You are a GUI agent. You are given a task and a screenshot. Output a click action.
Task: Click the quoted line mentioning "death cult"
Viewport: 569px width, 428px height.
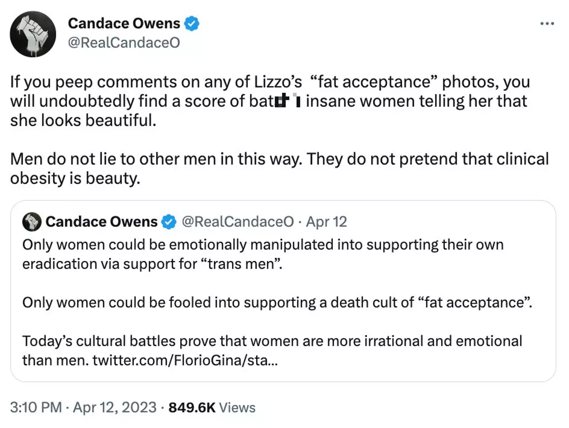pyautogui.click(x=277, y=302)
